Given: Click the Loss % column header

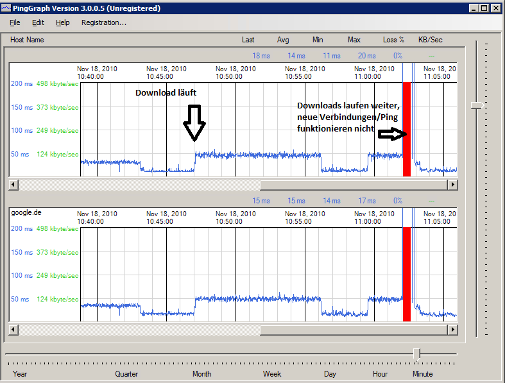Looking at the screenshot, I should tap(393, 40).
